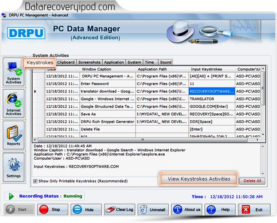277x223 pixels.
Task: Switch to the System tab
Action: pyautogui.click(x=134, y=62)
